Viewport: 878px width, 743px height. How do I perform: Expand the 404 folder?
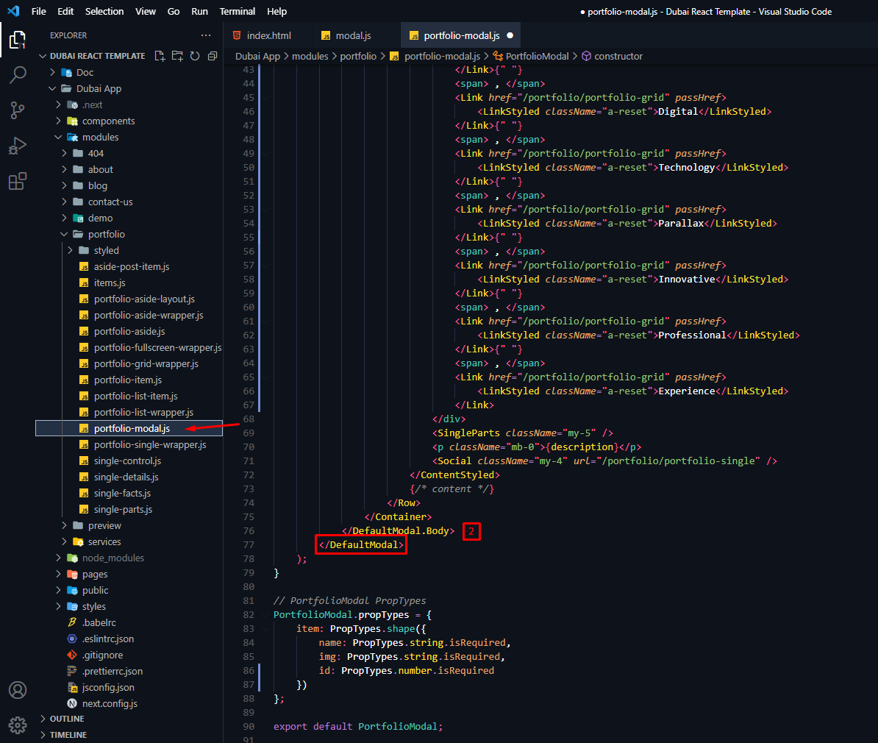[x=95, y=154]
